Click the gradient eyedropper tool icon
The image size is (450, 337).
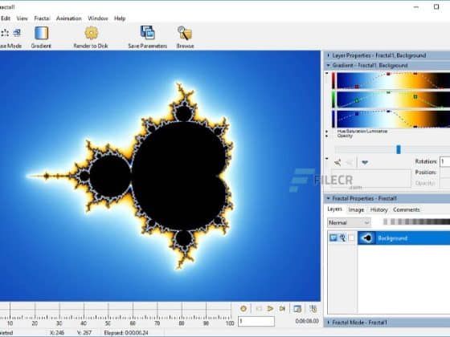(337, 162)
